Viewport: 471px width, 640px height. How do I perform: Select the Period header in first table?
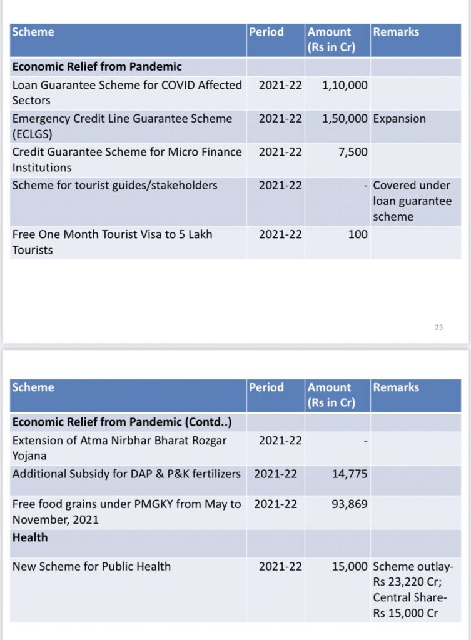pos(266,32)
